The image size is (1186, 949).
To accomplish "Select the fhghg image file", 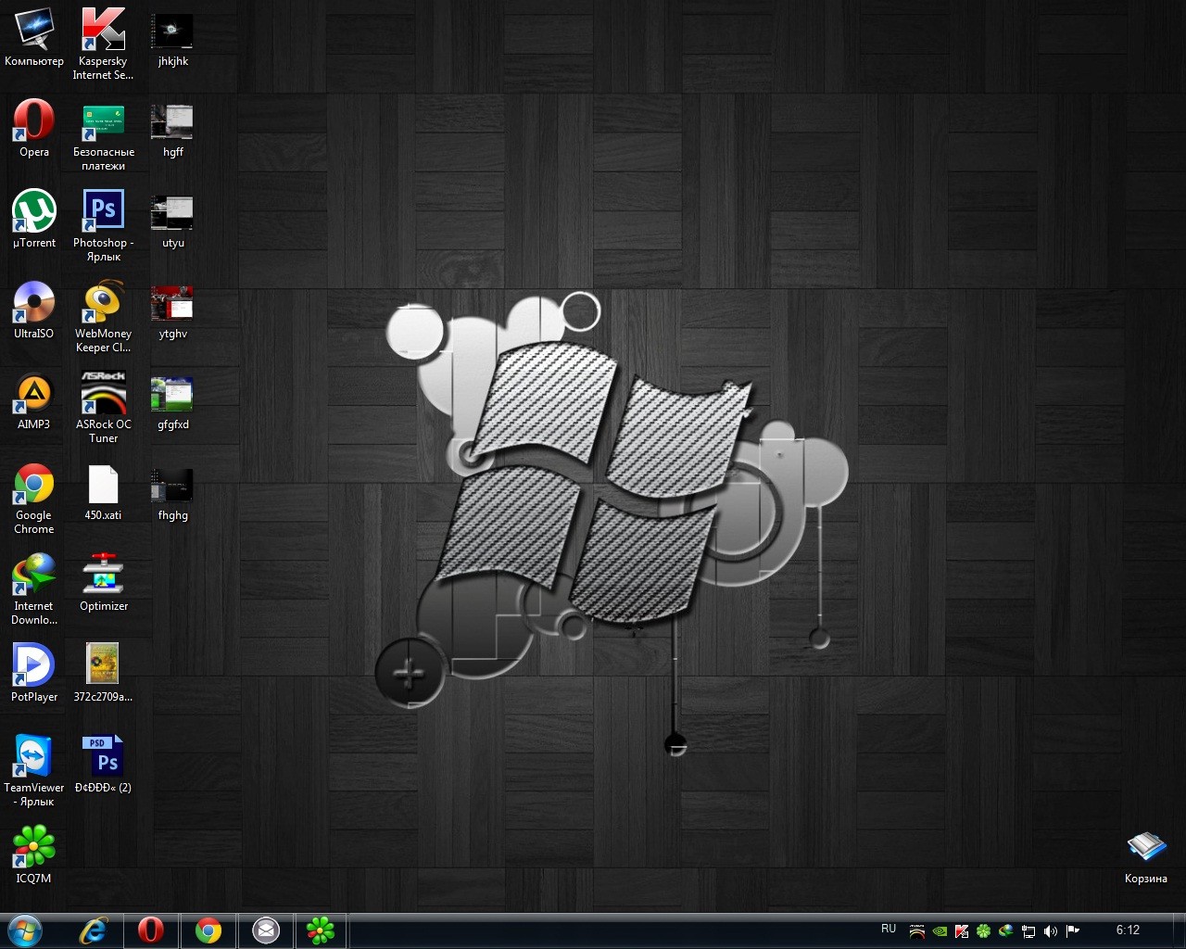I will pyautogui.click(x=172, y=493).
